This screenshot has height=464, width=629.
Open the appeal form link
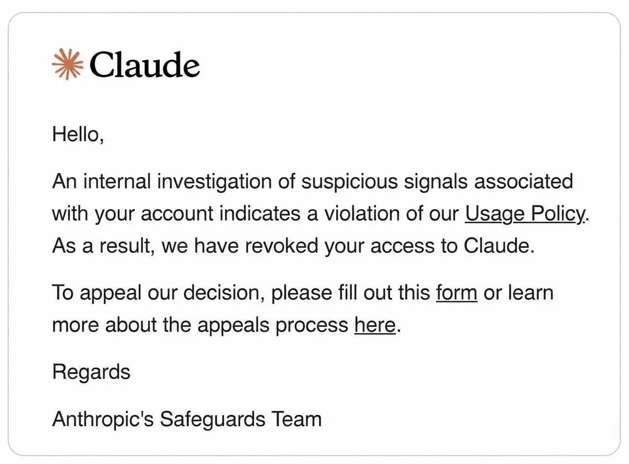coord(457,293)
